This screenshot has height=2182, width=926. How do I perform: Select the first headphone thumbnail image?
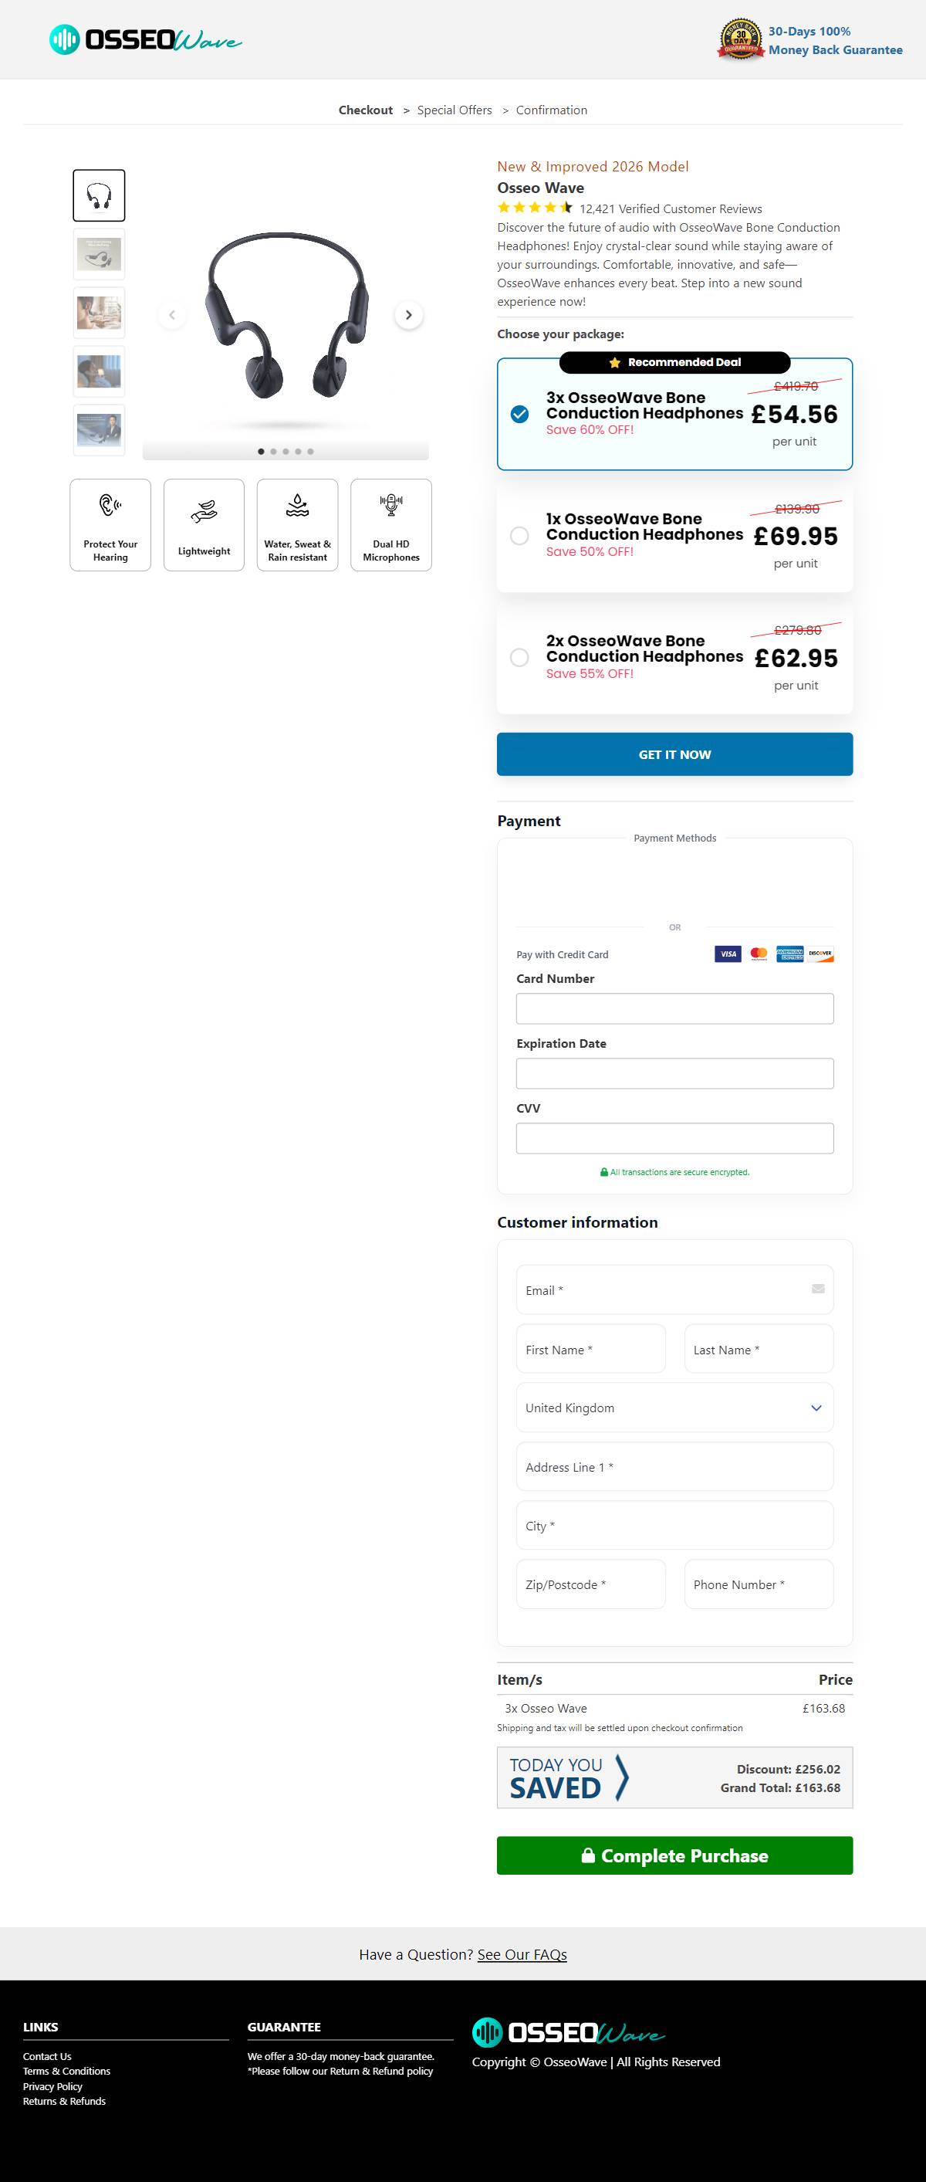click(99, 195)
